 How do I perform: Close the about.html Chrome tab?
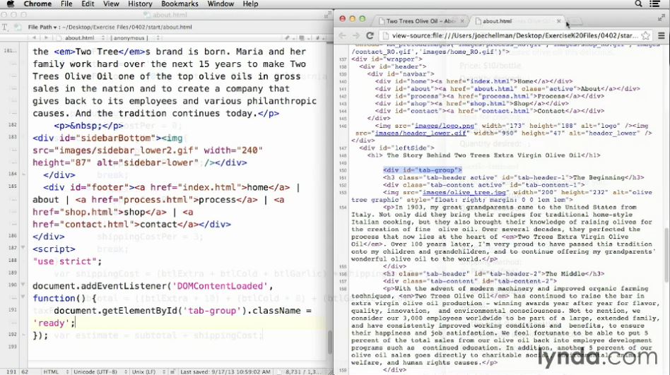click(558, 21)
